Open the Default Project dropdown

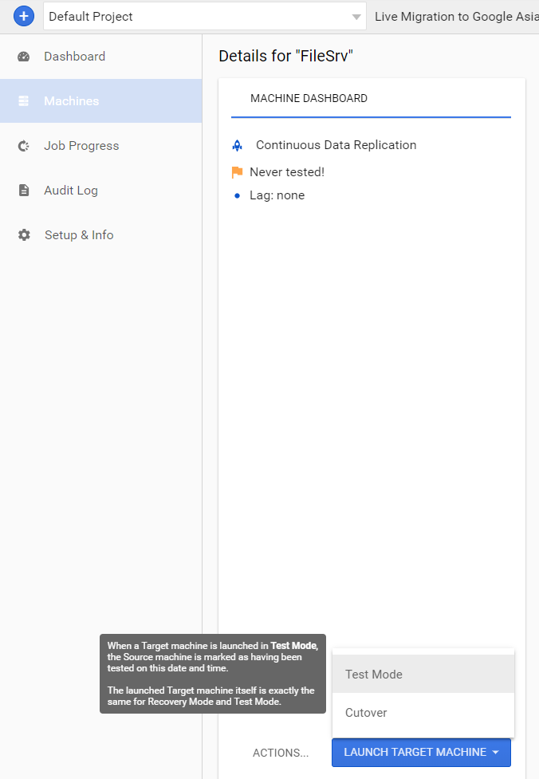click(205, 17)
